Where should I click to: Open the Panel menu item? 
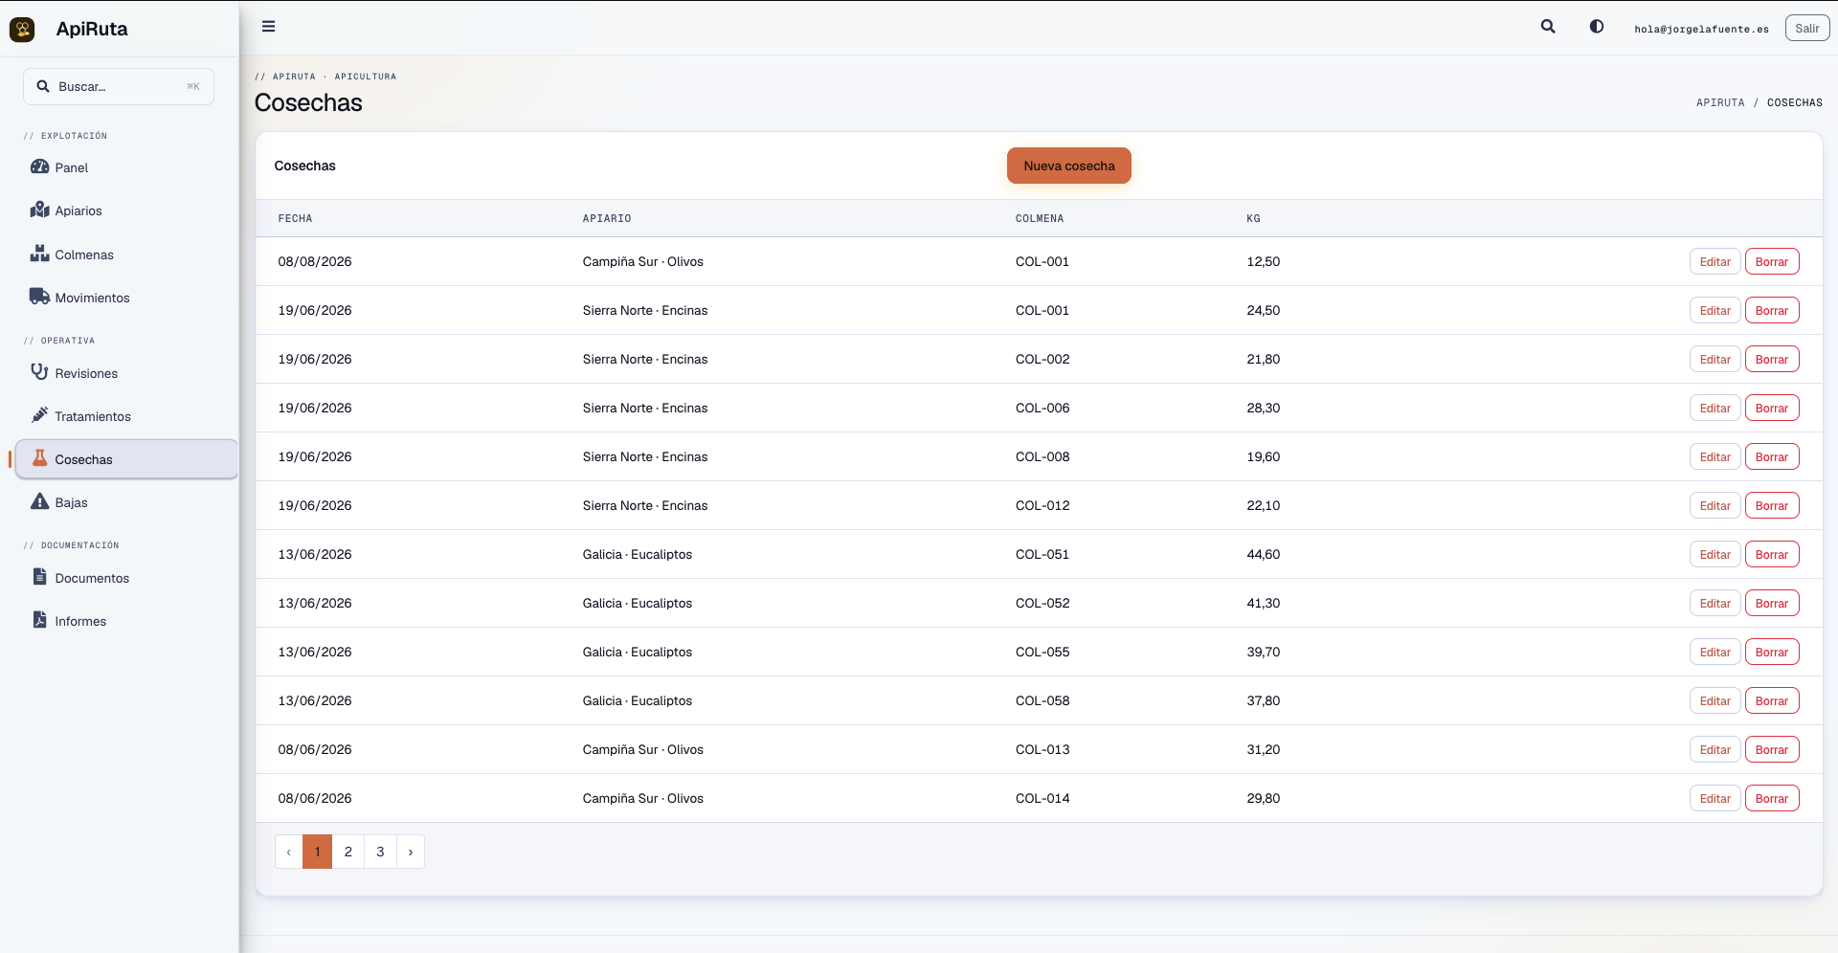126,167
